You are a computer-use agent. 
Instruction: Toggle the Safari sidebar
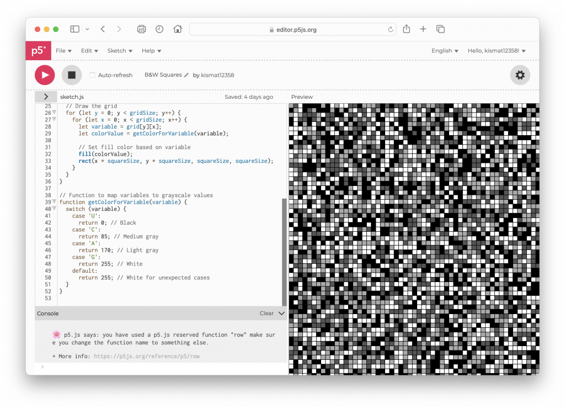click(74, 29)
